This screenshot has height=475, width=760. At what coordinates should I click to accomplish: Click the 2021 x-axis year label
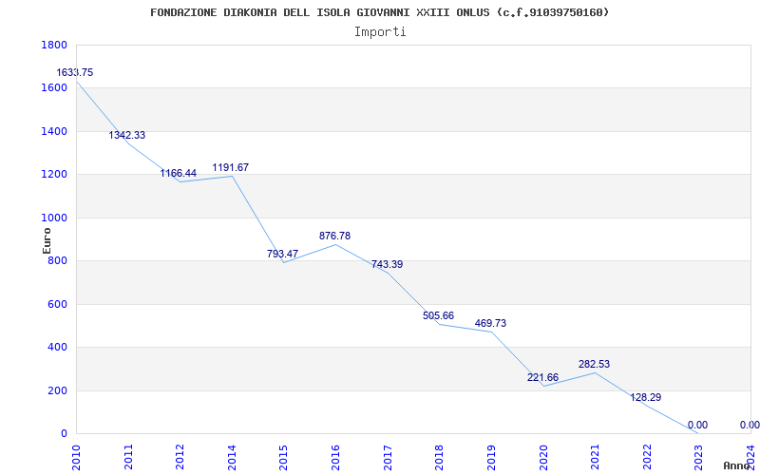point(595,458)
